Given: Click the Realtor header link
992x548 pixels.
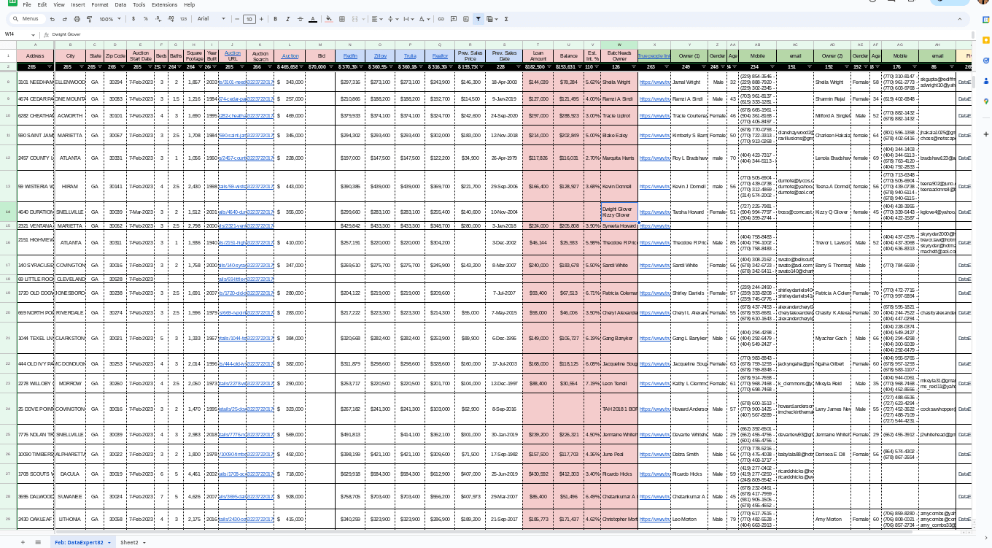Looking at the screenshot, I should click(x=440, y=55).
